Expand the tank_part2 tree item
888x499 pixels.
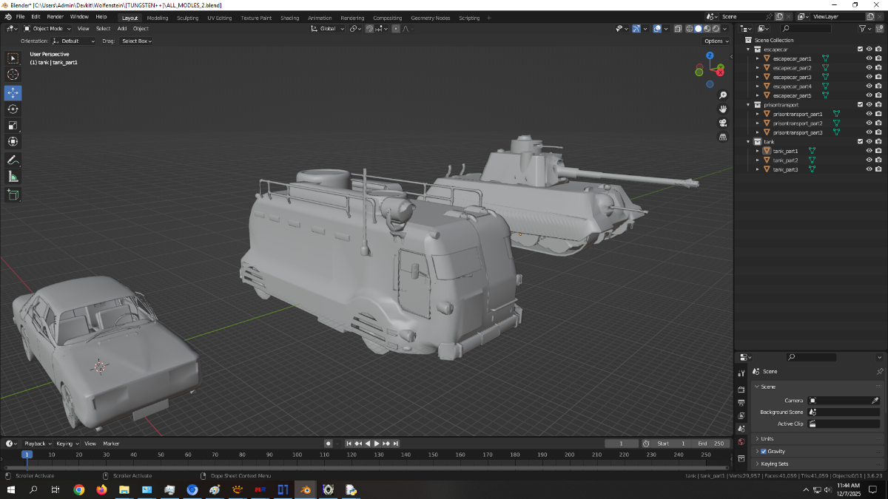click(x=758, y=160)
